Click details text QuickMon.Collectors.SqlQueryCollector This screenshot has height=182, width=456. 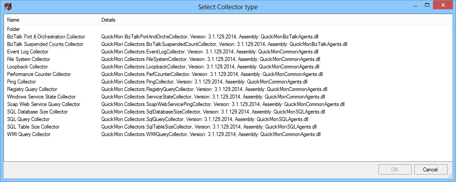point(143,120)
